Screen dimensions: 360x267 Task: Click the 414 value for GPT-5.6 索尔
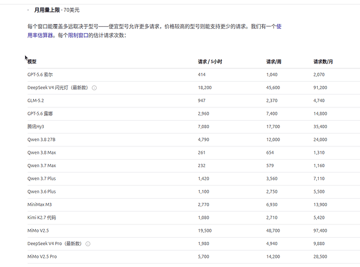pos(201,75)
